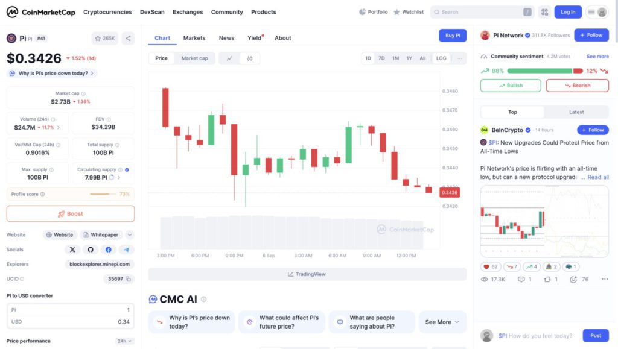The height and width of the screenshot is (349, 618).
Task: Click the profile score progress bar
Action: coord(103,194)
